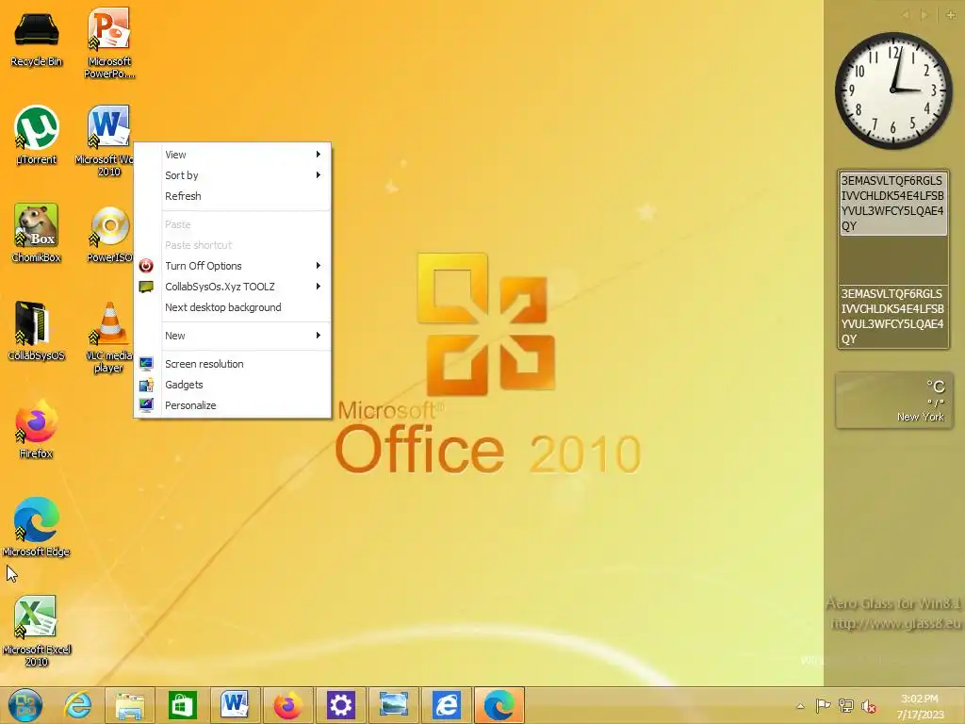Viewport: 965px width, 724px height.
Task: Open the Recycle Bin desktop icon
Action: [x=37, y=38]
